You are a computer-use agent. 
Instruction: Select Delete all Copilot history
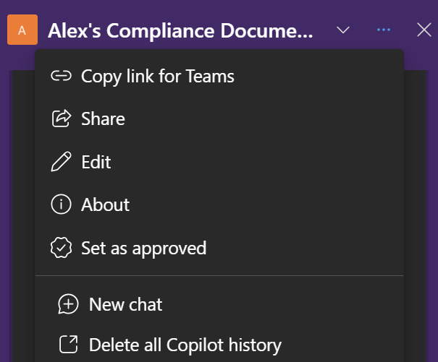(x=185, y=345)
